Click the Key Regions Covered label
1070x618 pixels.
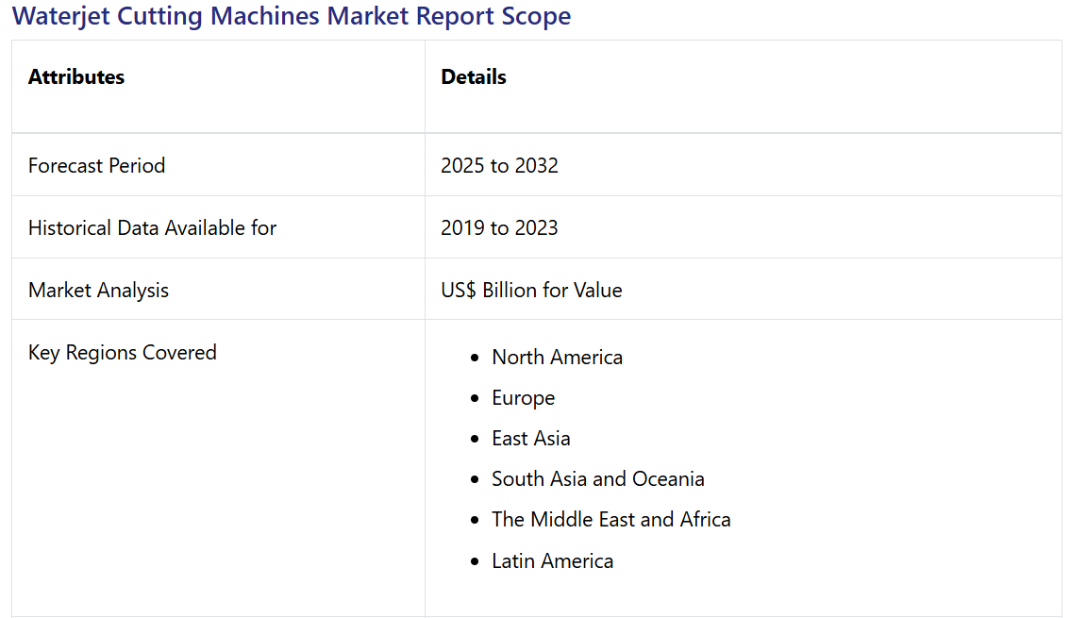(x=123, y=353)
